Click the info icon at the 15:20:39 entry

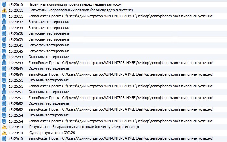4,40
